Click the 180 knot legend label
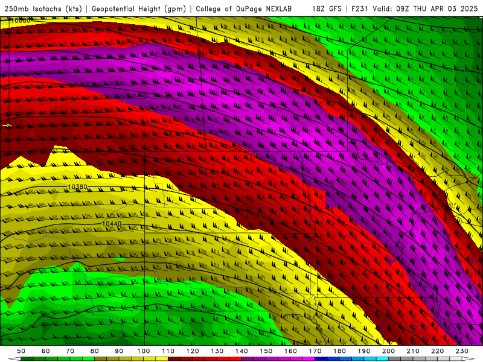This screenshot has width=483, height=362. [x=339, y=351]
